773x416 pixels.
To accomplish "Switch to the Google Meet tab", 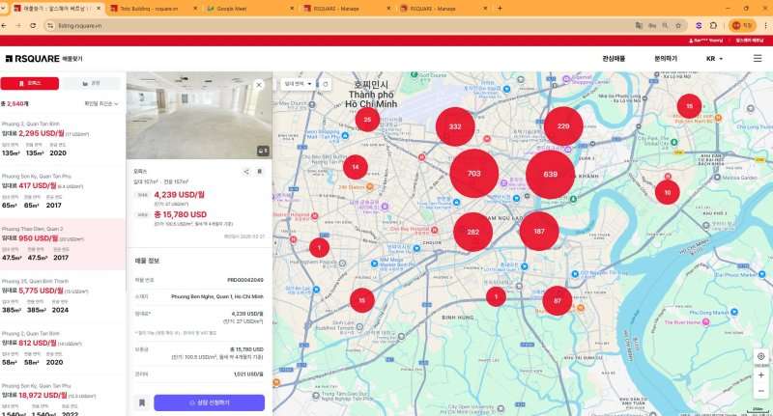I will click(x=251, y=8).
